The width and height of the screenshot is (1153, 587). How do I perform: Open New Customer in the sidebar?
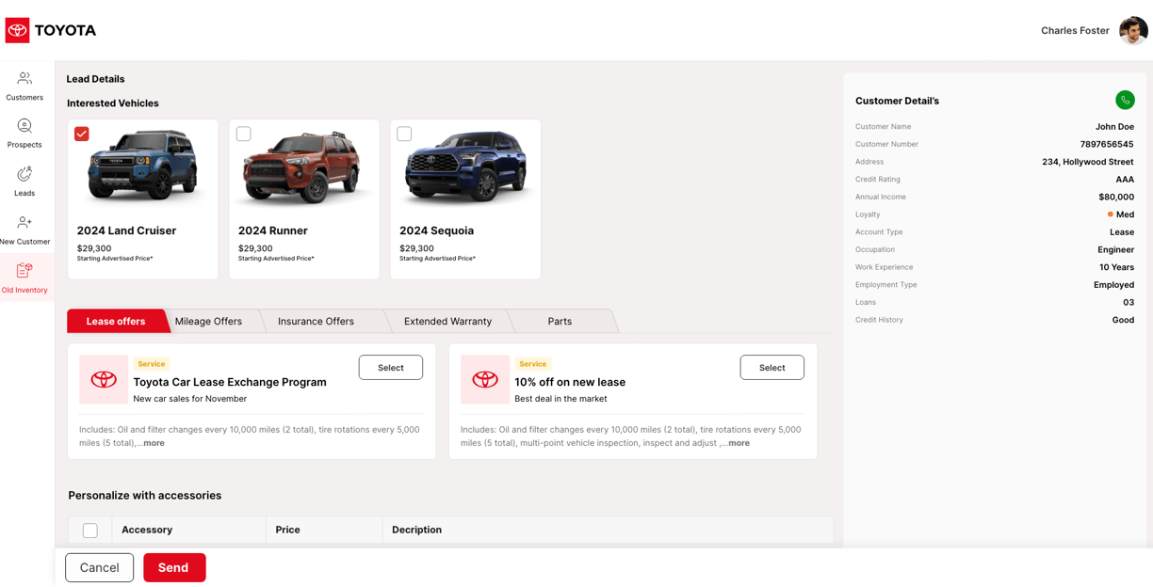point(24,230)
